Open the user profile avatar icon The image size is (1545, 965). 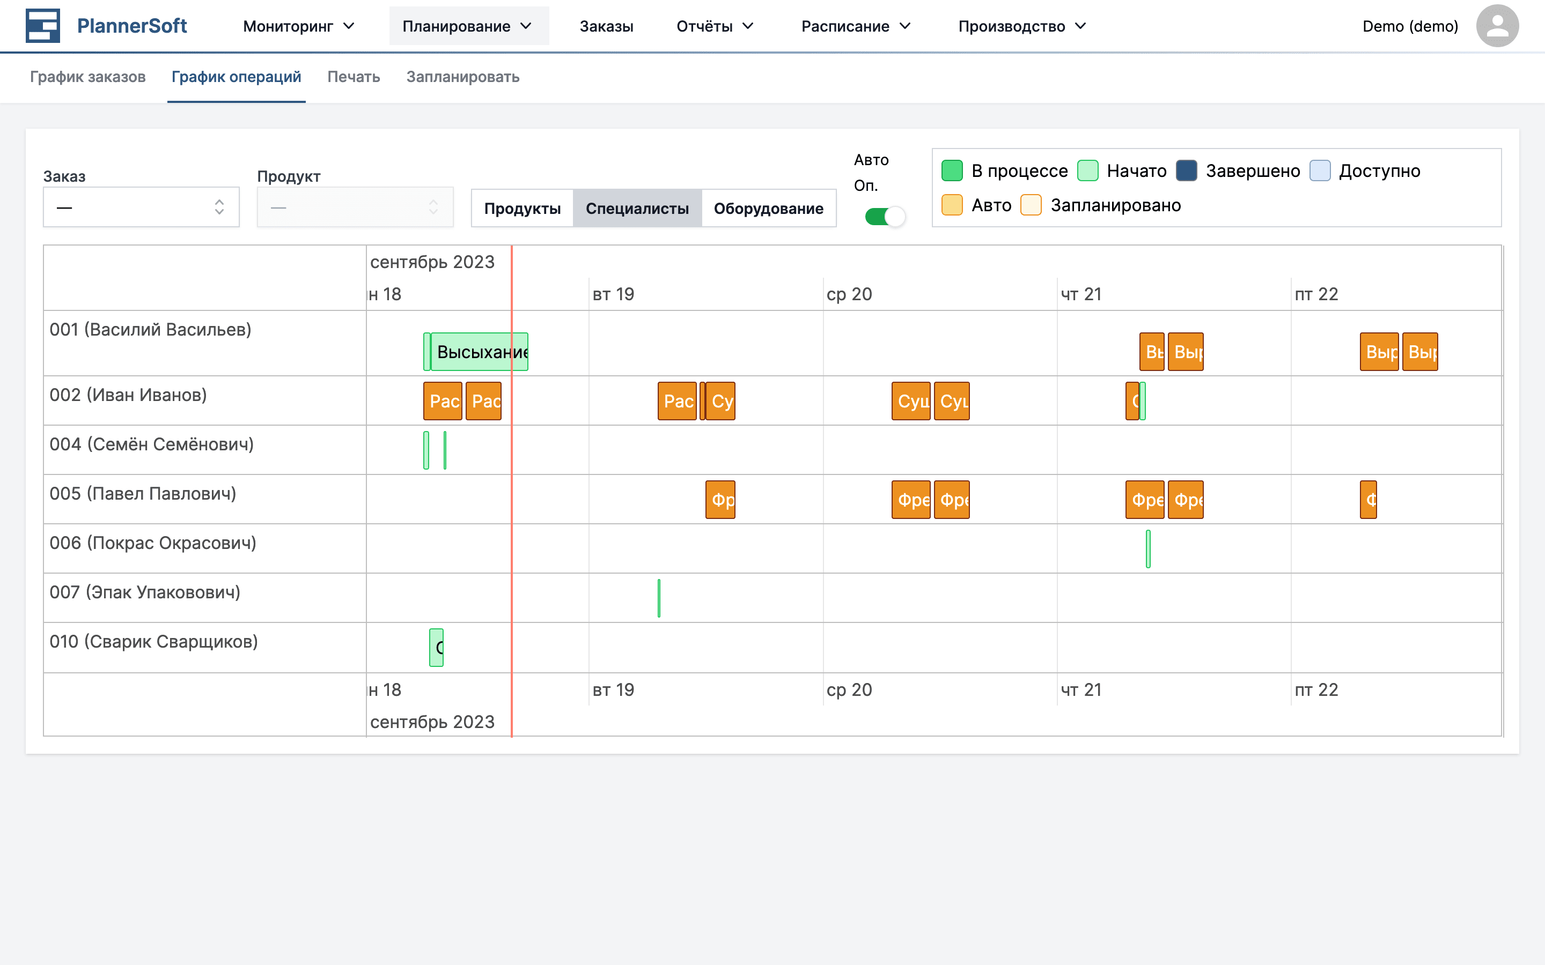pos(1498,26)
